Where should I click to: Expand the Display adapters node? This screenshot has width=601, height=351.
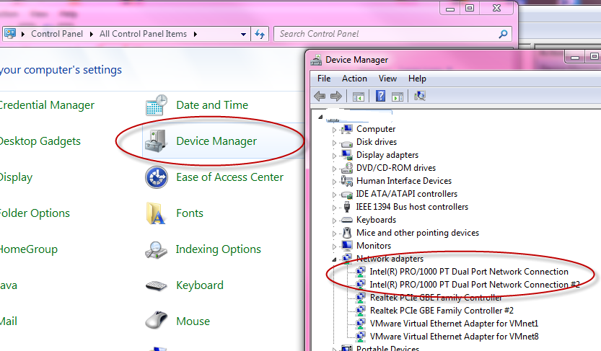(x=334, y=156)
